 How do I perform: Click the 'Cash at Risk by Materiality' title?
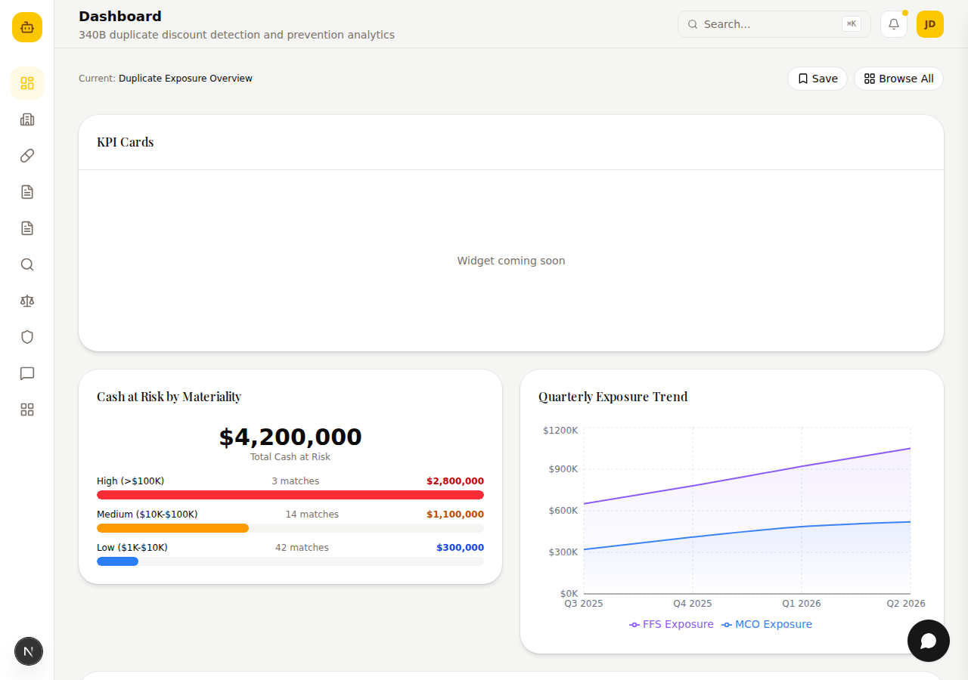coord(169,397)
